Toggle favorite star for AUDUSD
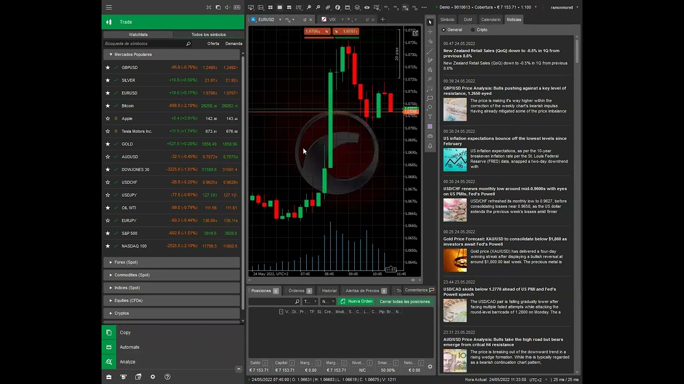 (107, 157)
